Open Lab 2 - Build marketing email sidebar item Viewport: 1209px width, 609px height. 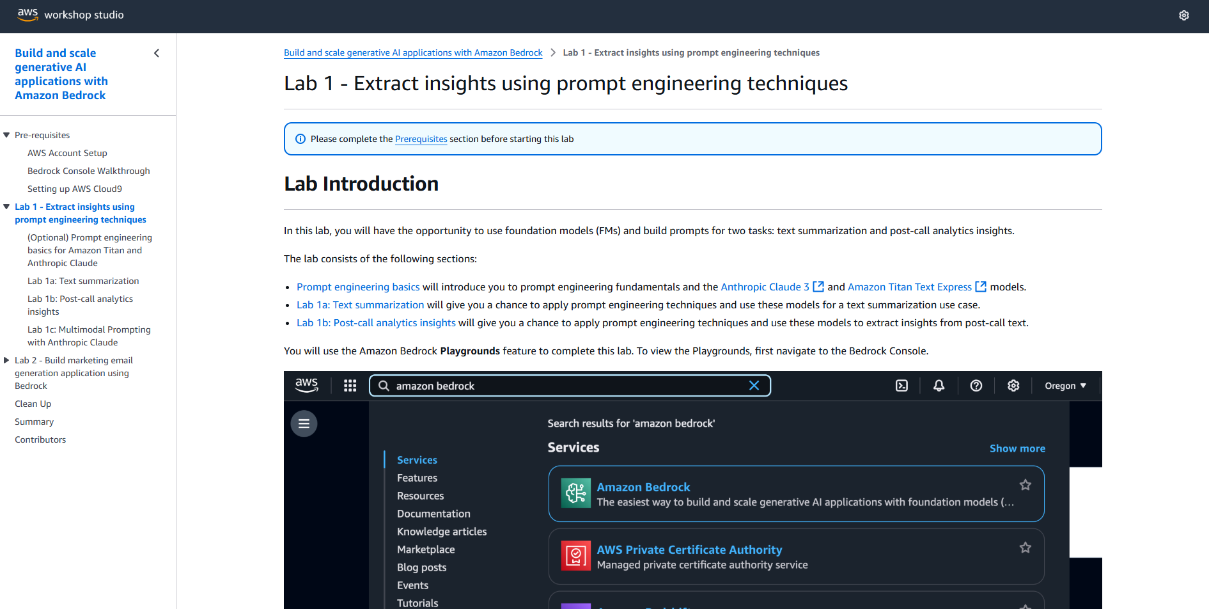click(x=74, y=373)
